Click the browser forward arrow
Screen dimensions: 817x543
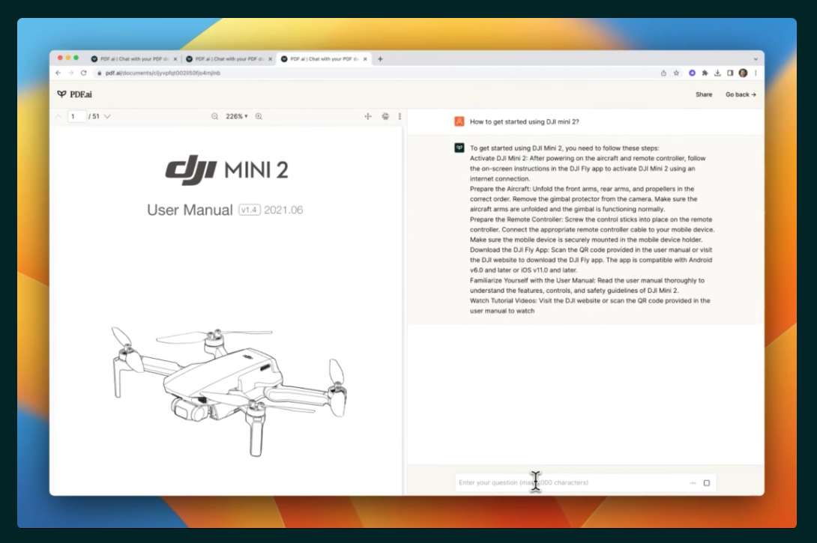point(71,73)
